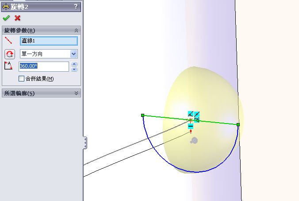The height and width of the screenshot is (201, 299).
Task: Collapse the 旋轉參數(R) section
Action: 76,31
